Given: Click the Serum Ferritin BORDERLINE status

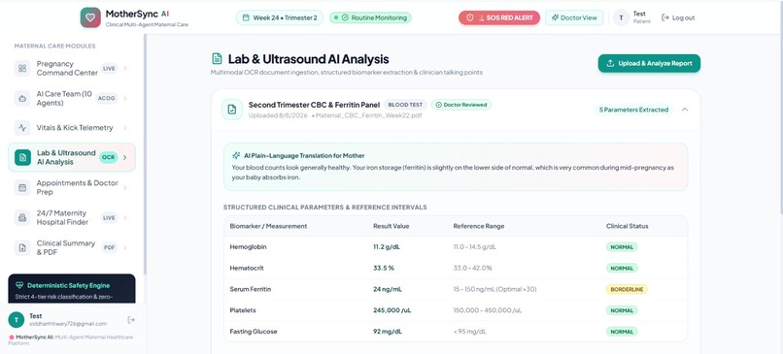Looking at the screenshot, I should [627, 289].
